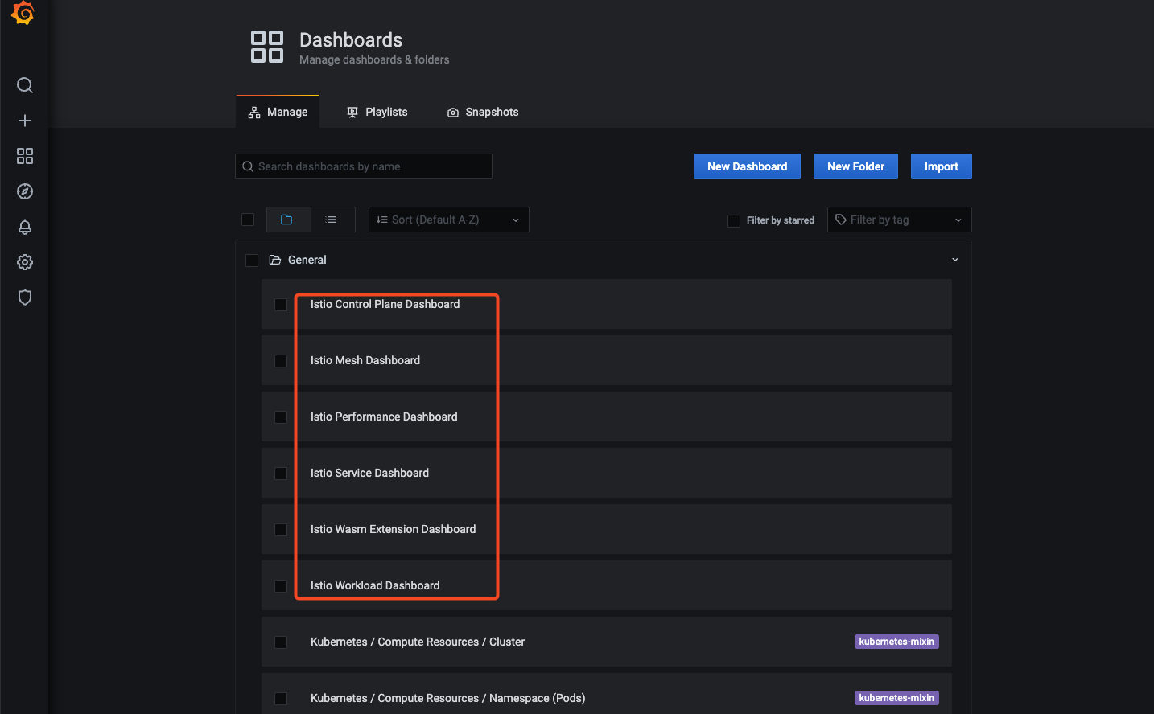The width and height of the screenshot is (1154, 714).
Task: Open Istio Performance Dashboard
Action: (x=384, y=416)
